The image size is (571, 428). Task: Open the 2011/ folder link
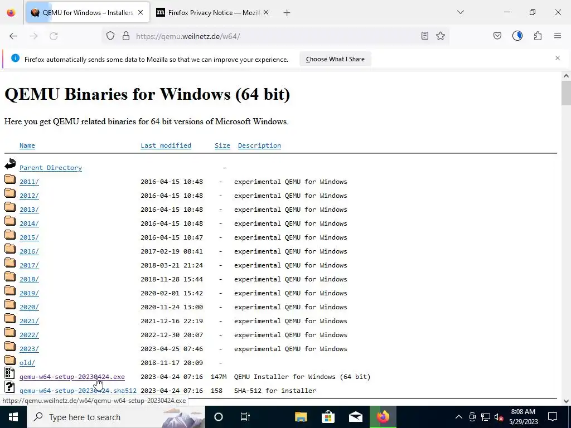click(29, 182)
